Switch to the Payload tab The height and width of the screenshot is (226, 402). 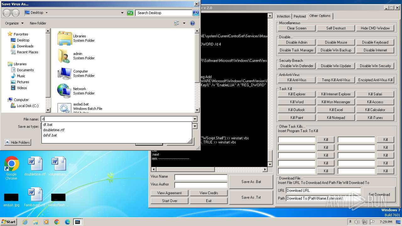(300, 16)
